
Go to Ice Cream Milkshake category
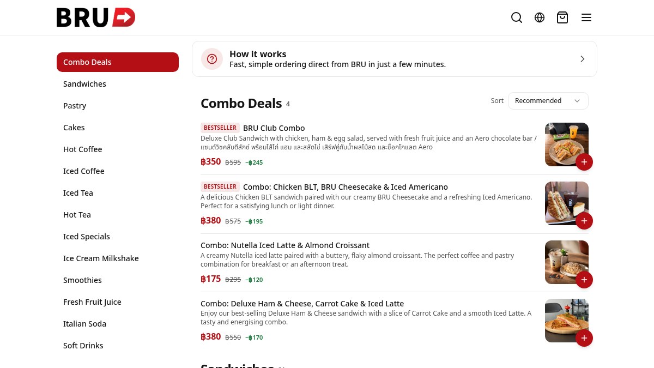tap(118, 258)
